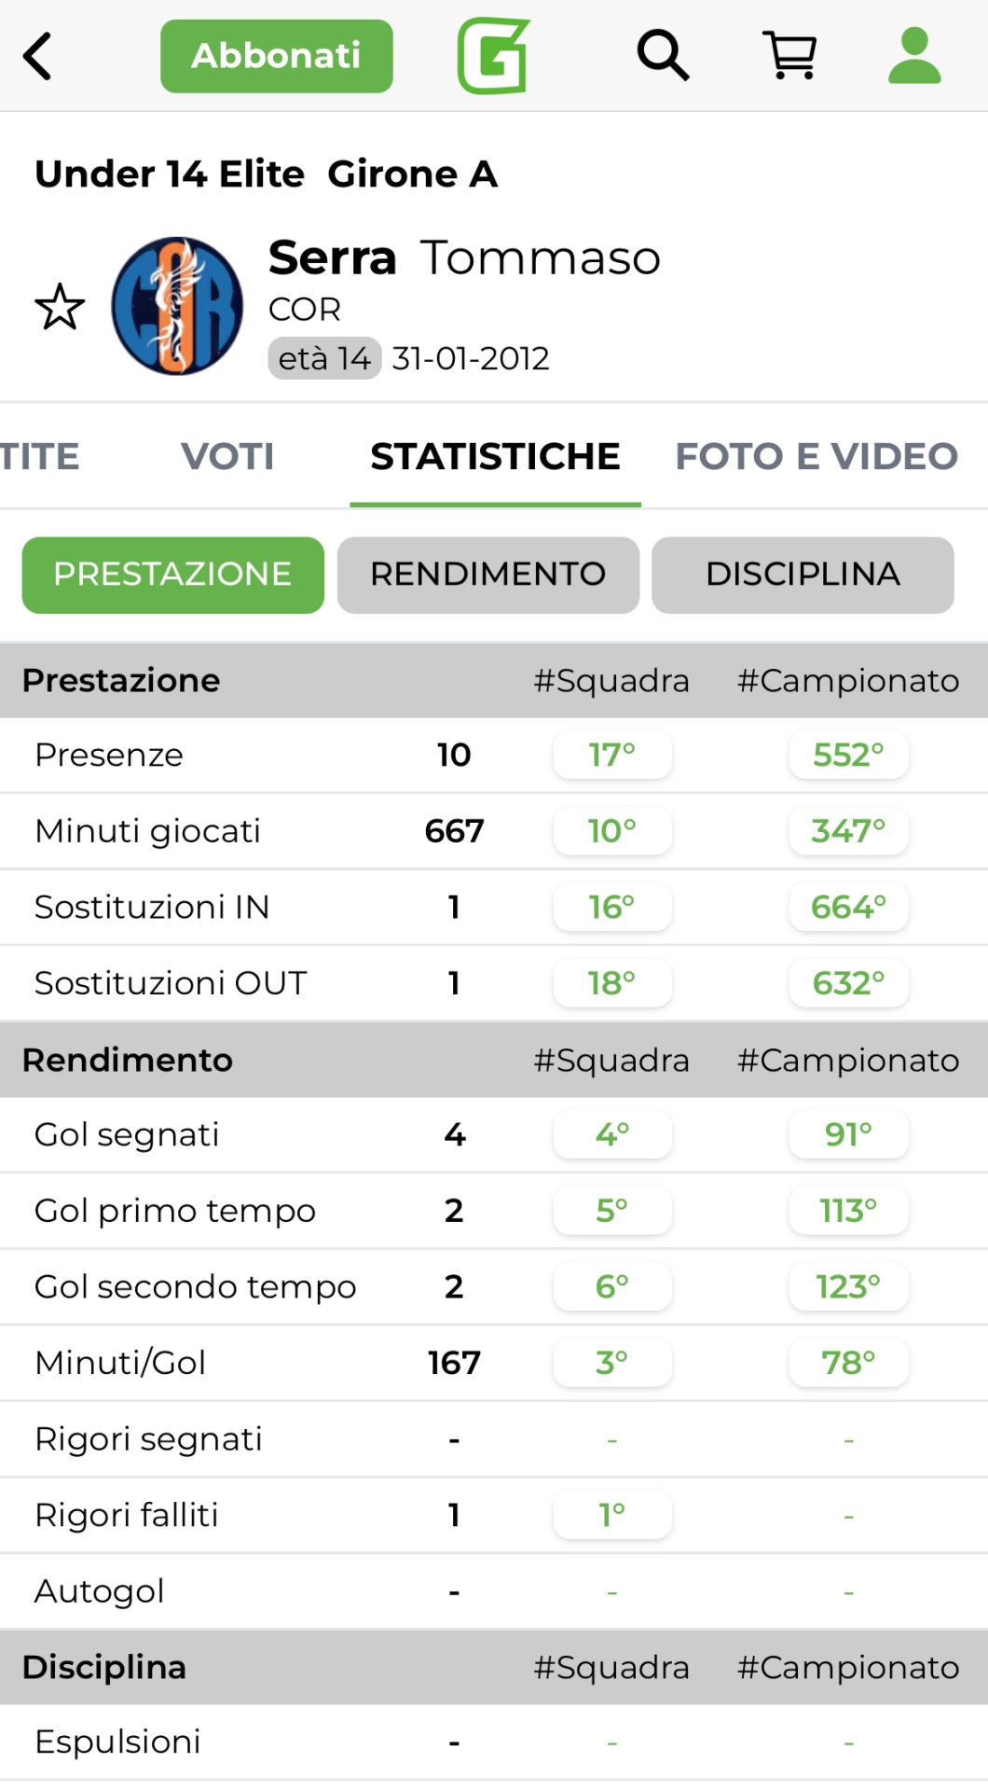
Task: Switch to the RENDIMENTO filter
Action: click(487, 575)
